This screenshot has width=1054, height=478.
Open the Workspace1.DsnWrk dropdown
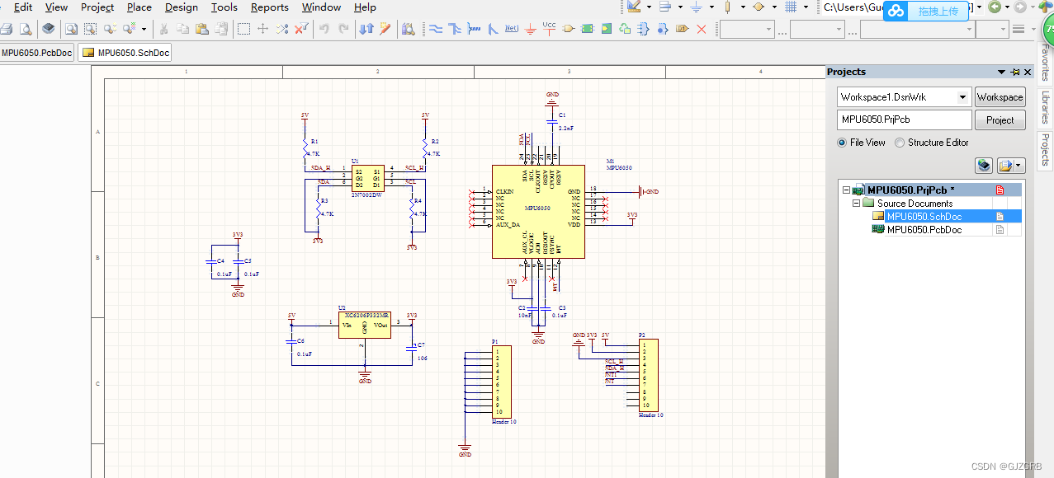point(962,97)
